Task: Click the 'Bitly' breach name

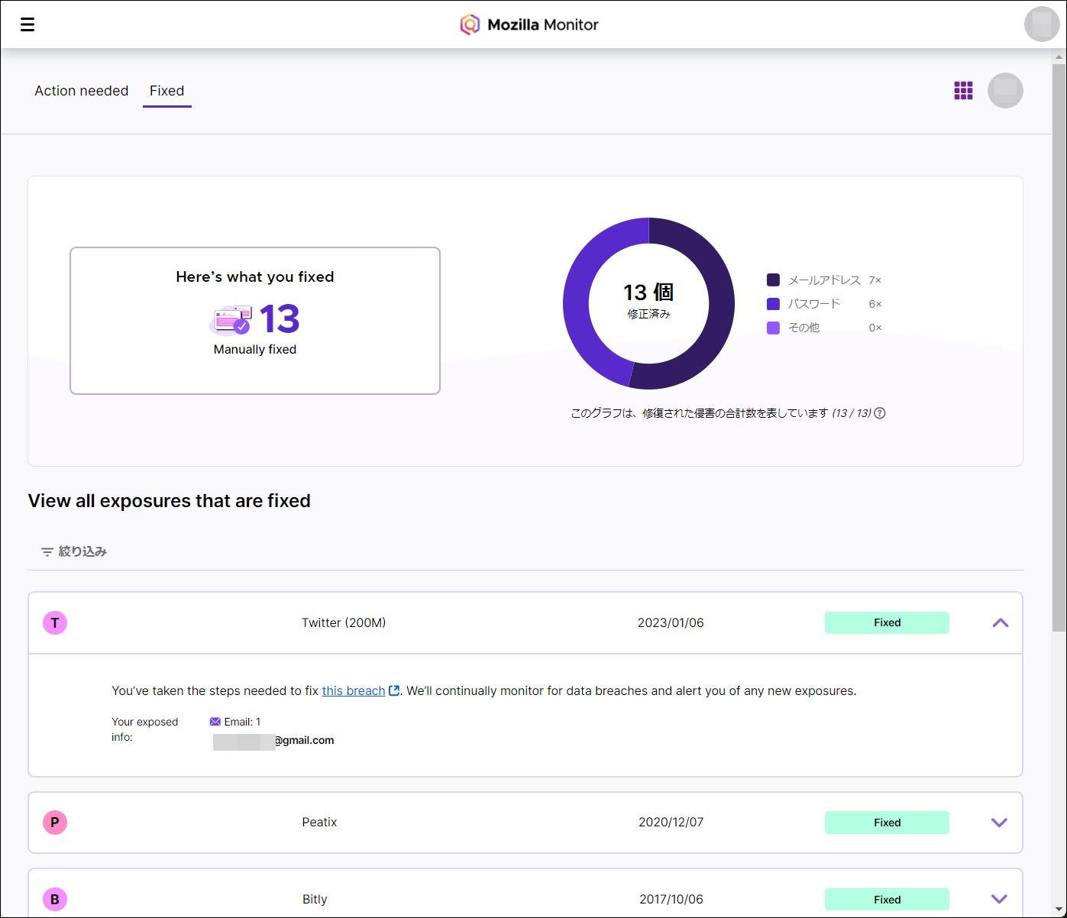Action: [x=315, y=900]
